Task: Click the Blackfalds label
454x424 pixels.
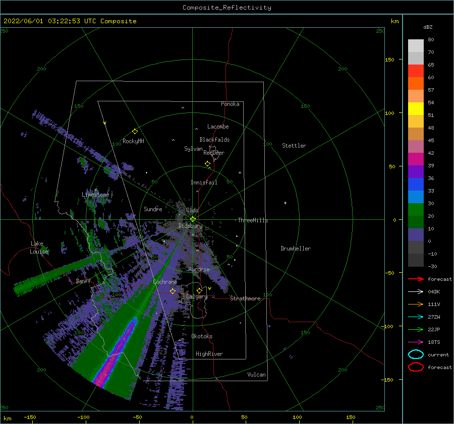Action: (x=214, y=140)
